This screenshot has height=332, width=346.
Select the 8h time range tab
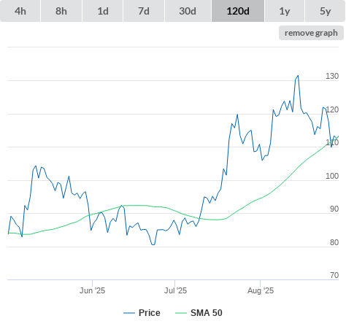[x=61, y=11]
